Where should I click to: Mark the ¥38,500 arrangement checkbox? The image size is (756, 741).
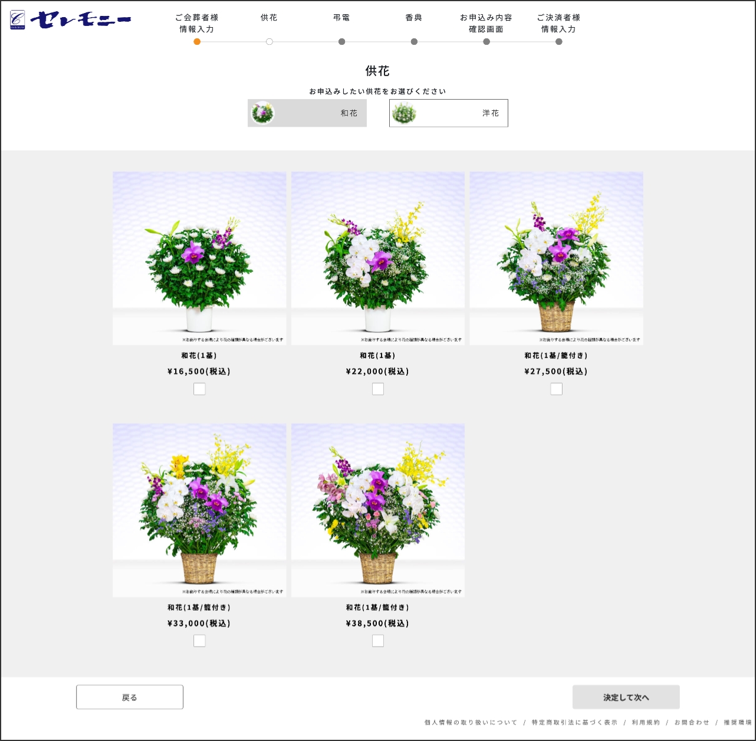click(x=378, y=641)
